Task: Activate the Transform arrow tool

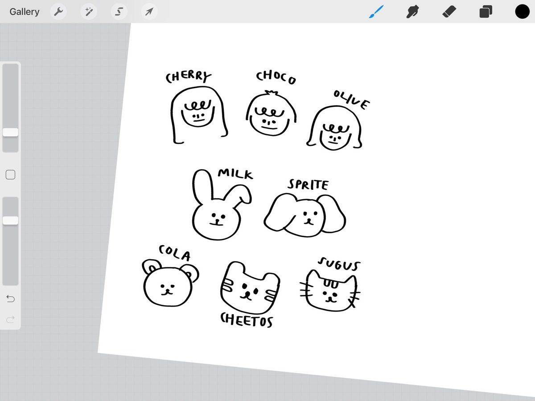Action: click(x=149, y=12)
